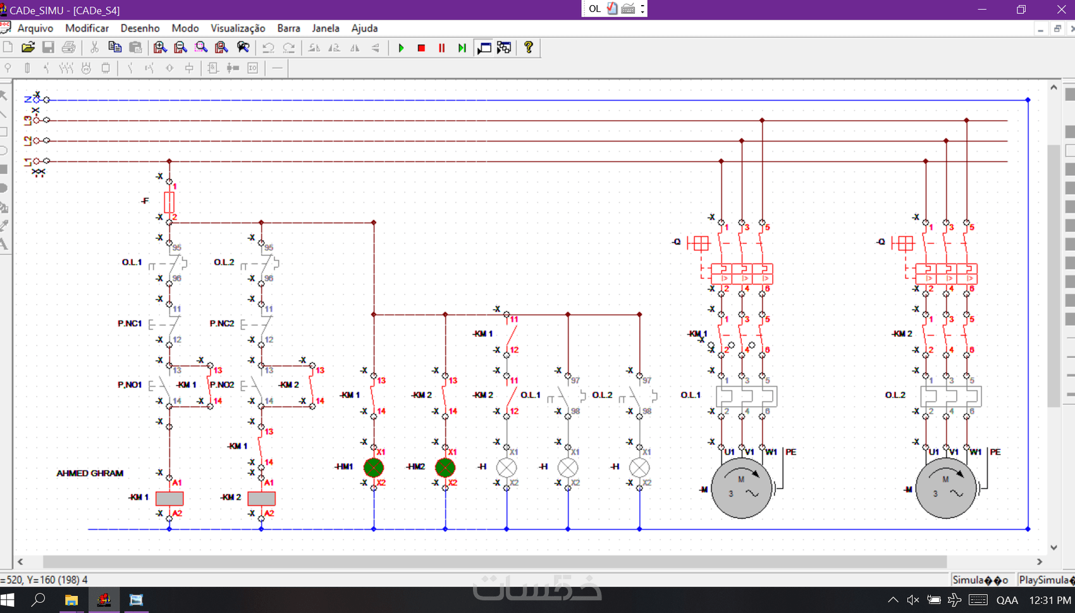Open help with the question mark icon
The width and height of the screenshot is (1075, 613).
click(x=529, y=47)
